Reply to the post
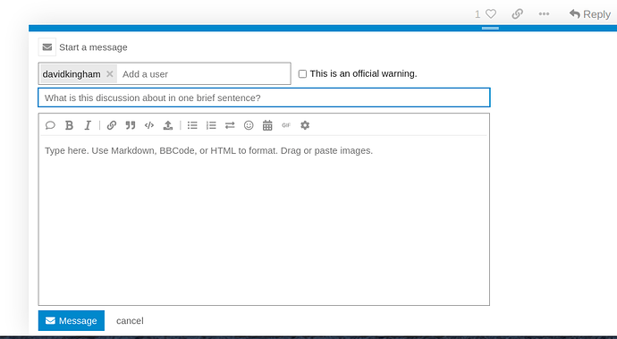Viewport: 617px width, 339px height. 590,14
